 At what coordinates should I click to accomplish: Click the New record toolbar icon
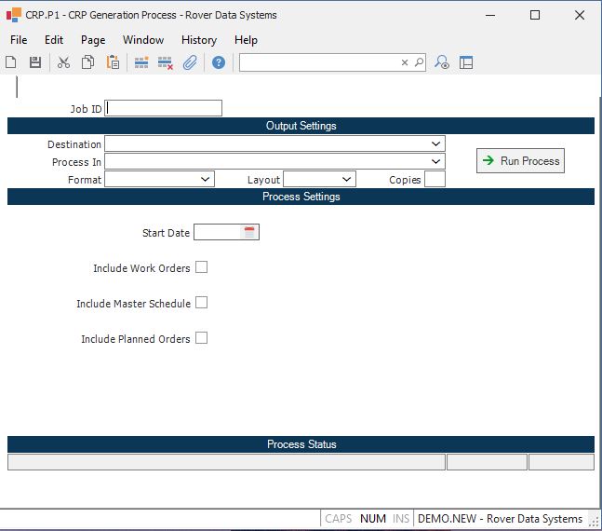tap(11, 62)
